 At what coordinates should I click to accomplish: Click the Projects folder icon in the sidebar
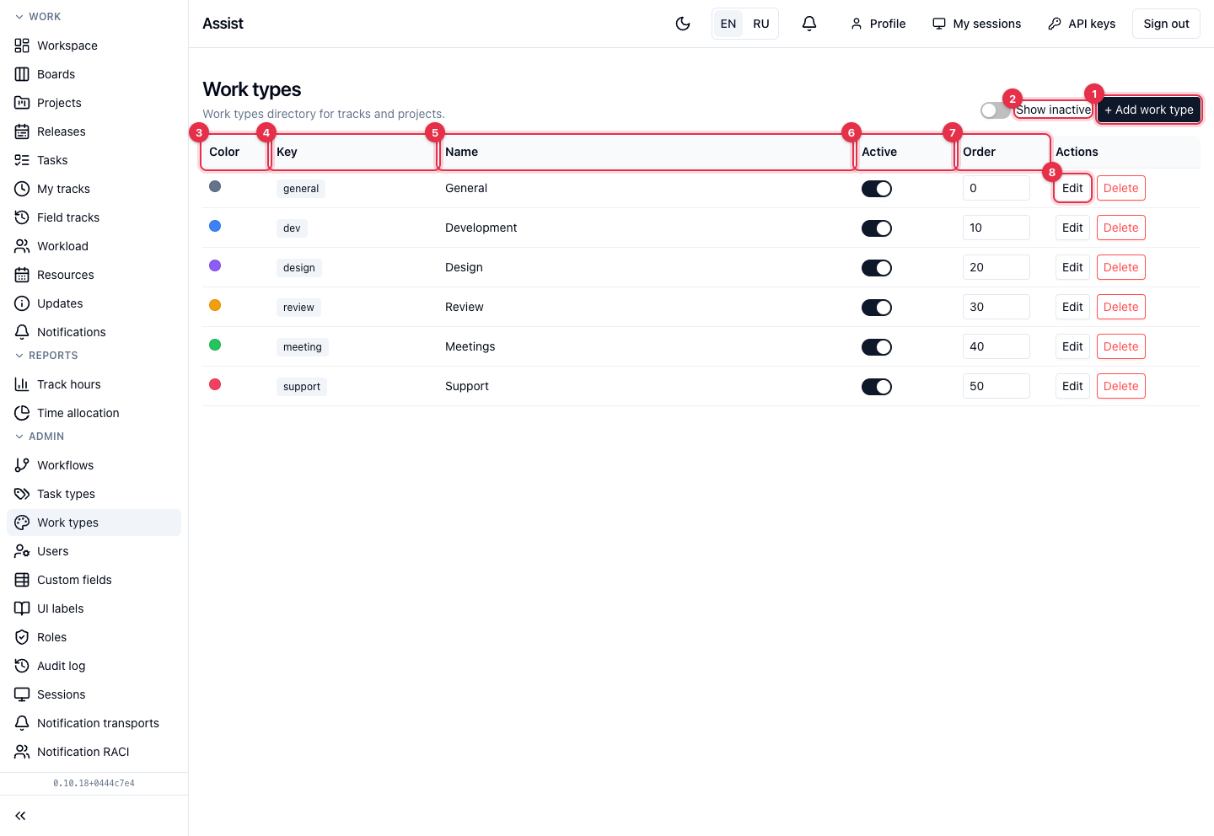[22, 103]
